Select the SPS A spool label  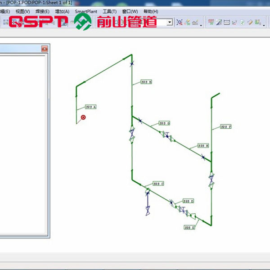pos(91,108)
